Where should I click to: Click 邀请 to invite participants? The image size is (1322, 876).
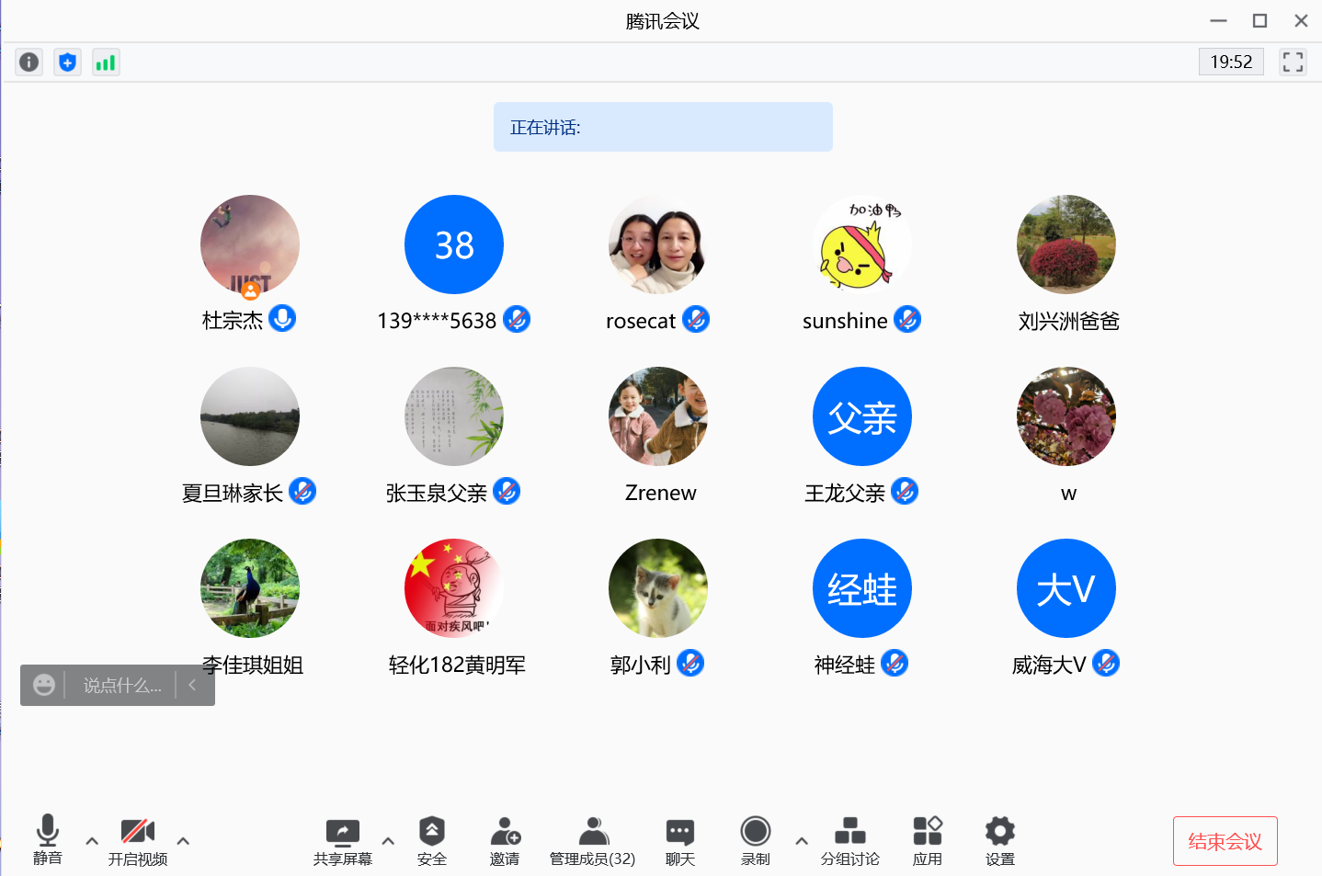[505, 841]
